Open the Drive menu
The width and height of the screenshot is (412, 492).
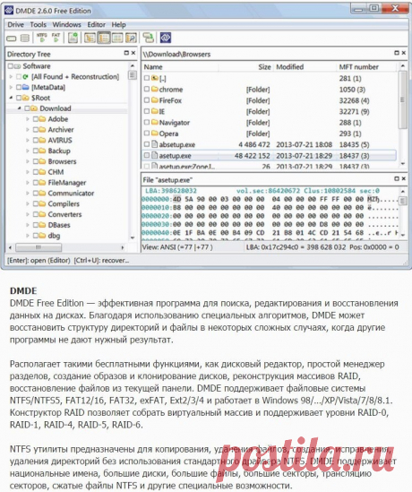coord(16,24)
